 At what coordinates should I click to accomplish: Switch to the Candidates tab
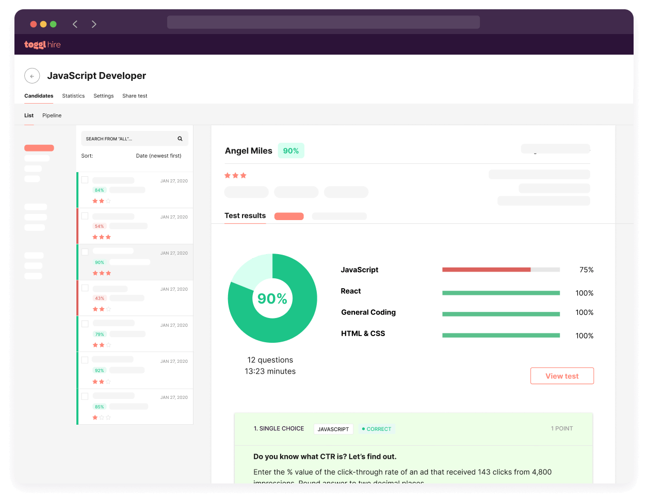pyautogui.click(x=39, y=96)
